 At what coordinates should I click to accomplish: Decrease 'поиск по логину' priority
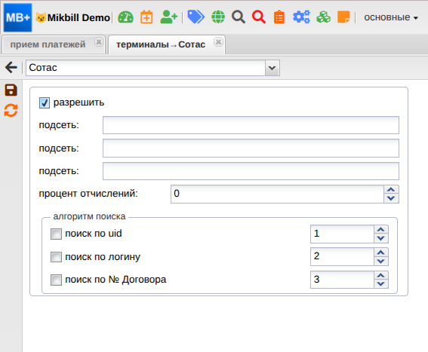[x=380, y=261]
